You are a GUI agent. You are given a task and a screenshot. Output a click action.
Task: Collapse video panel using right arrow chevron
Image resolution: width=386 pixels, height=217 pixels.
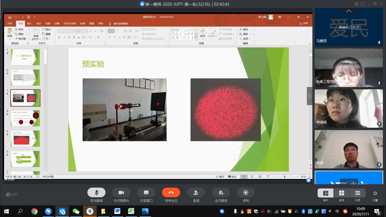point(309,96)
